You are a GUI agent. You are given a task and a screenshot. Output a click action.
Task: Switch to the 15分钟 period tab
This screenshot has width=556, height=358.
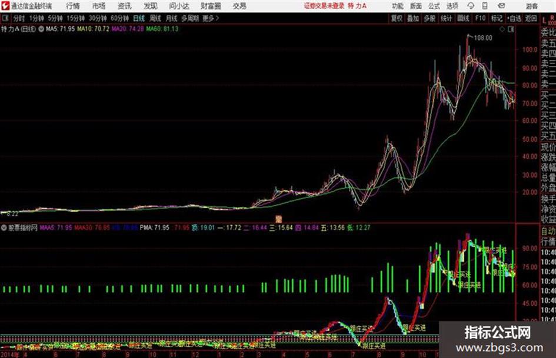tap(76, 18)
